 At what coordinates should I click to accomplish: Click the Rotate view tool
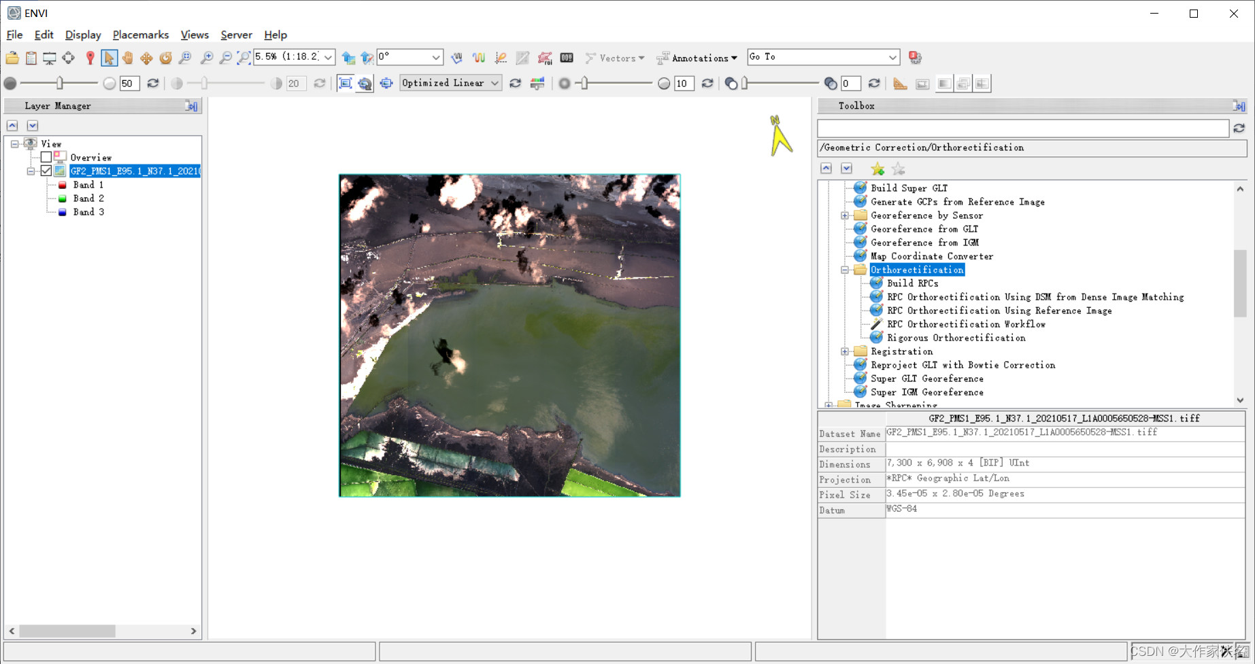tap(165, 58)
